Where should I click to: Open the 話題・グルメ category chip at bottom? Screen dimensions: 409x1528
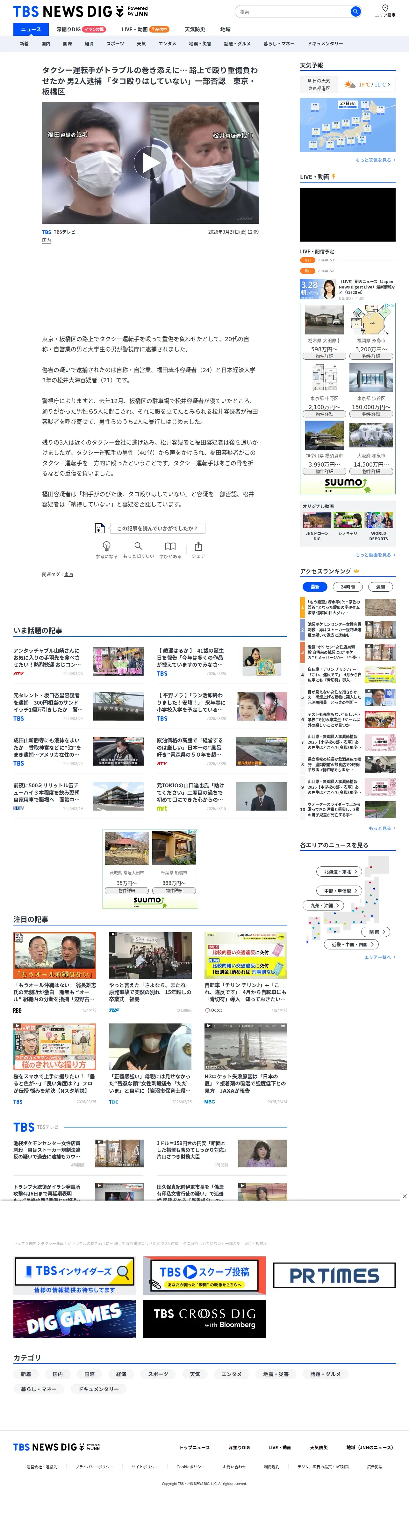click(326, 1374)
